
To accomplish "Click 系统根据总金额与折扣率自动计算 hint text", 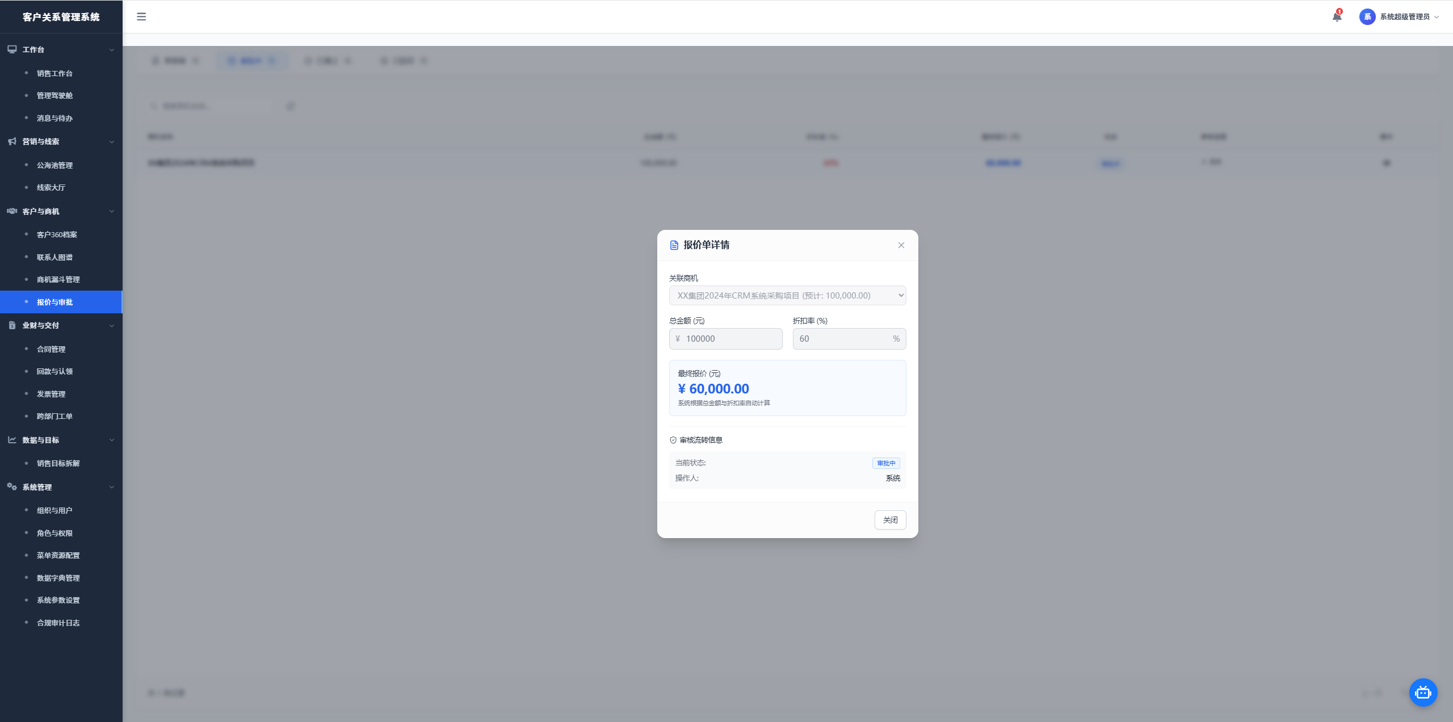I will click(x=724, y=403).
